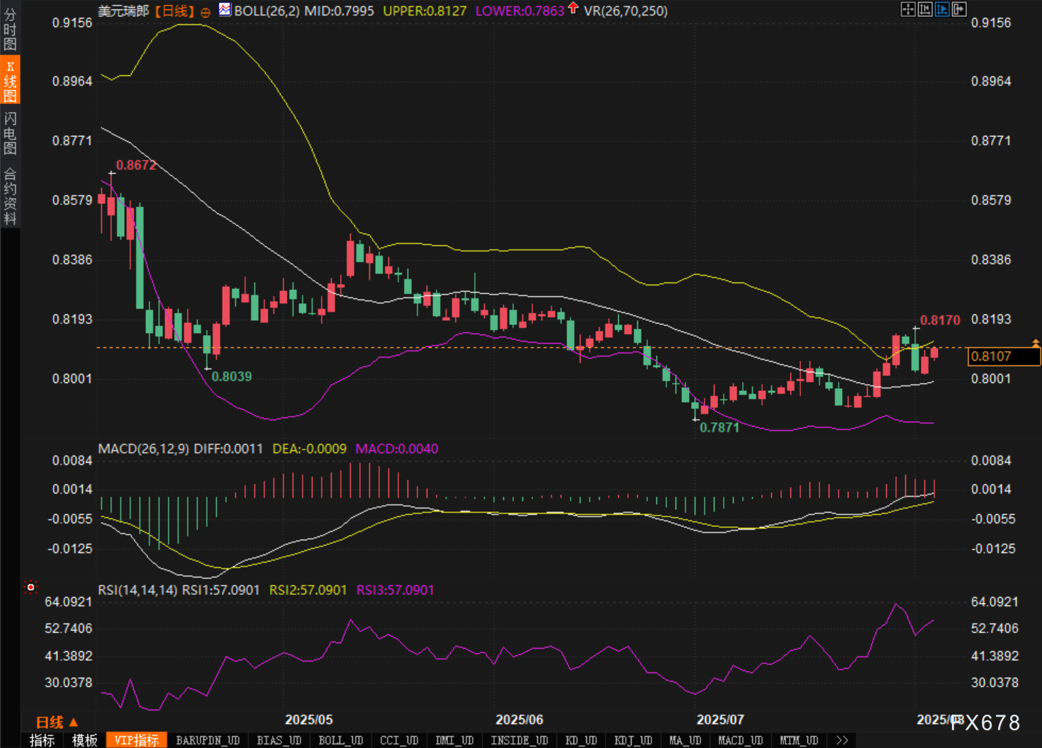Select the VIP指标 tab
1042x748 pixels.
[x=137, y=740]
